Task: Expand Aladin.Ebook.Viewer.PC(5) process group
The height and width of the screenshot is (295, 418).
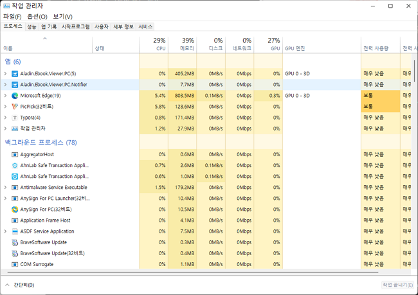Action: click(5, 73)
